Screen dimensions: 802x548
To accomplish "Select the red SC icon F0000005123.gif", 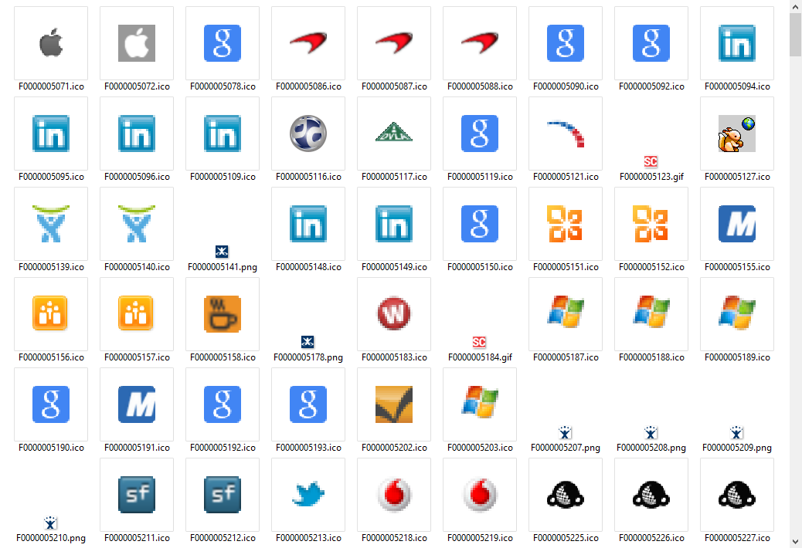I will (x=651, y=162).
